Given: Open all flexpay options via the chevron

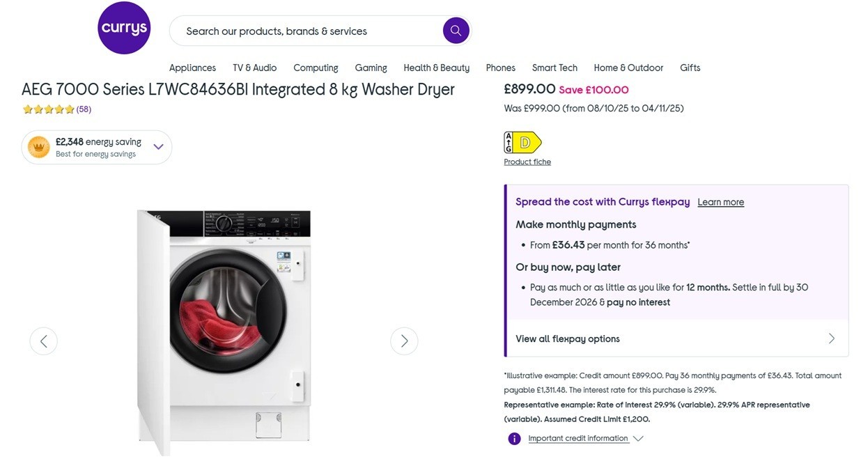Looking at the screenshot, I should 831,338.
